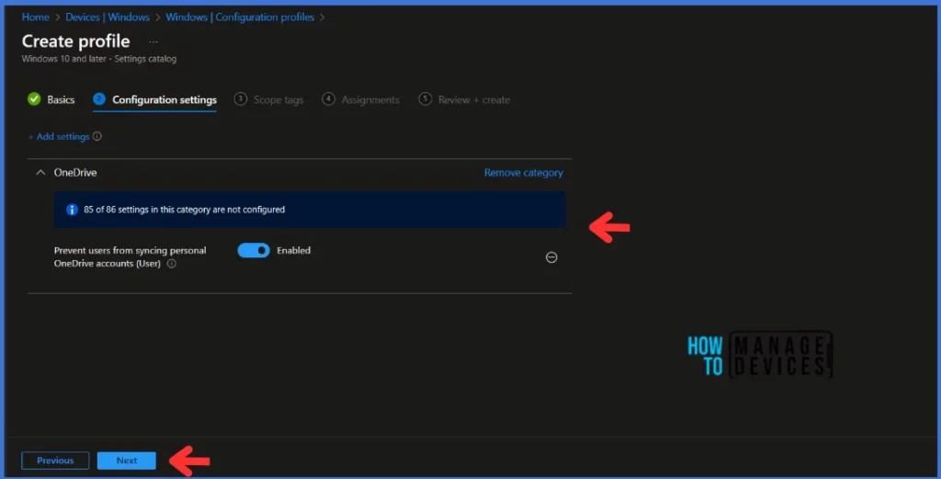Open the Devices | Windows breadcrumb
The image size is (941, 479).
coord(108,17)
